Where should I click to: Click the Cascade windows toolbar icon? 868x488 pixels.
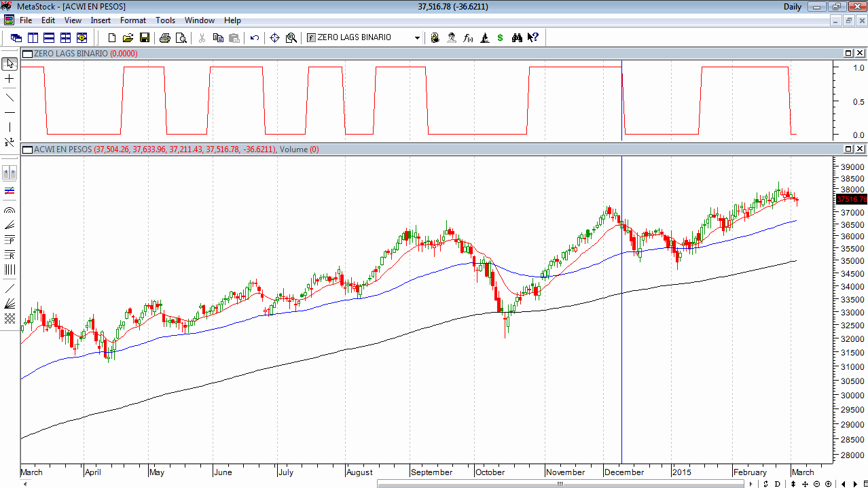[x=16, y=38]
